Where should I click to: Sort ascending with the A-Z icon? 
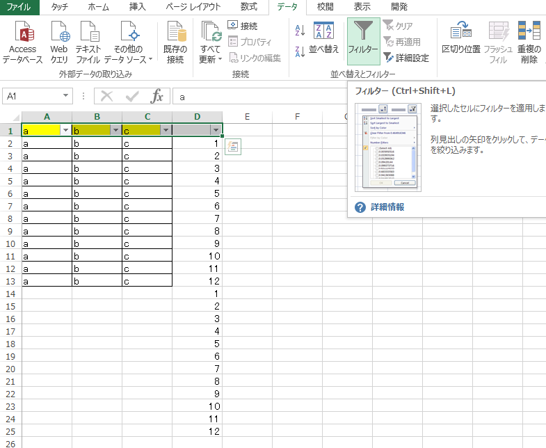click(300, 30)
